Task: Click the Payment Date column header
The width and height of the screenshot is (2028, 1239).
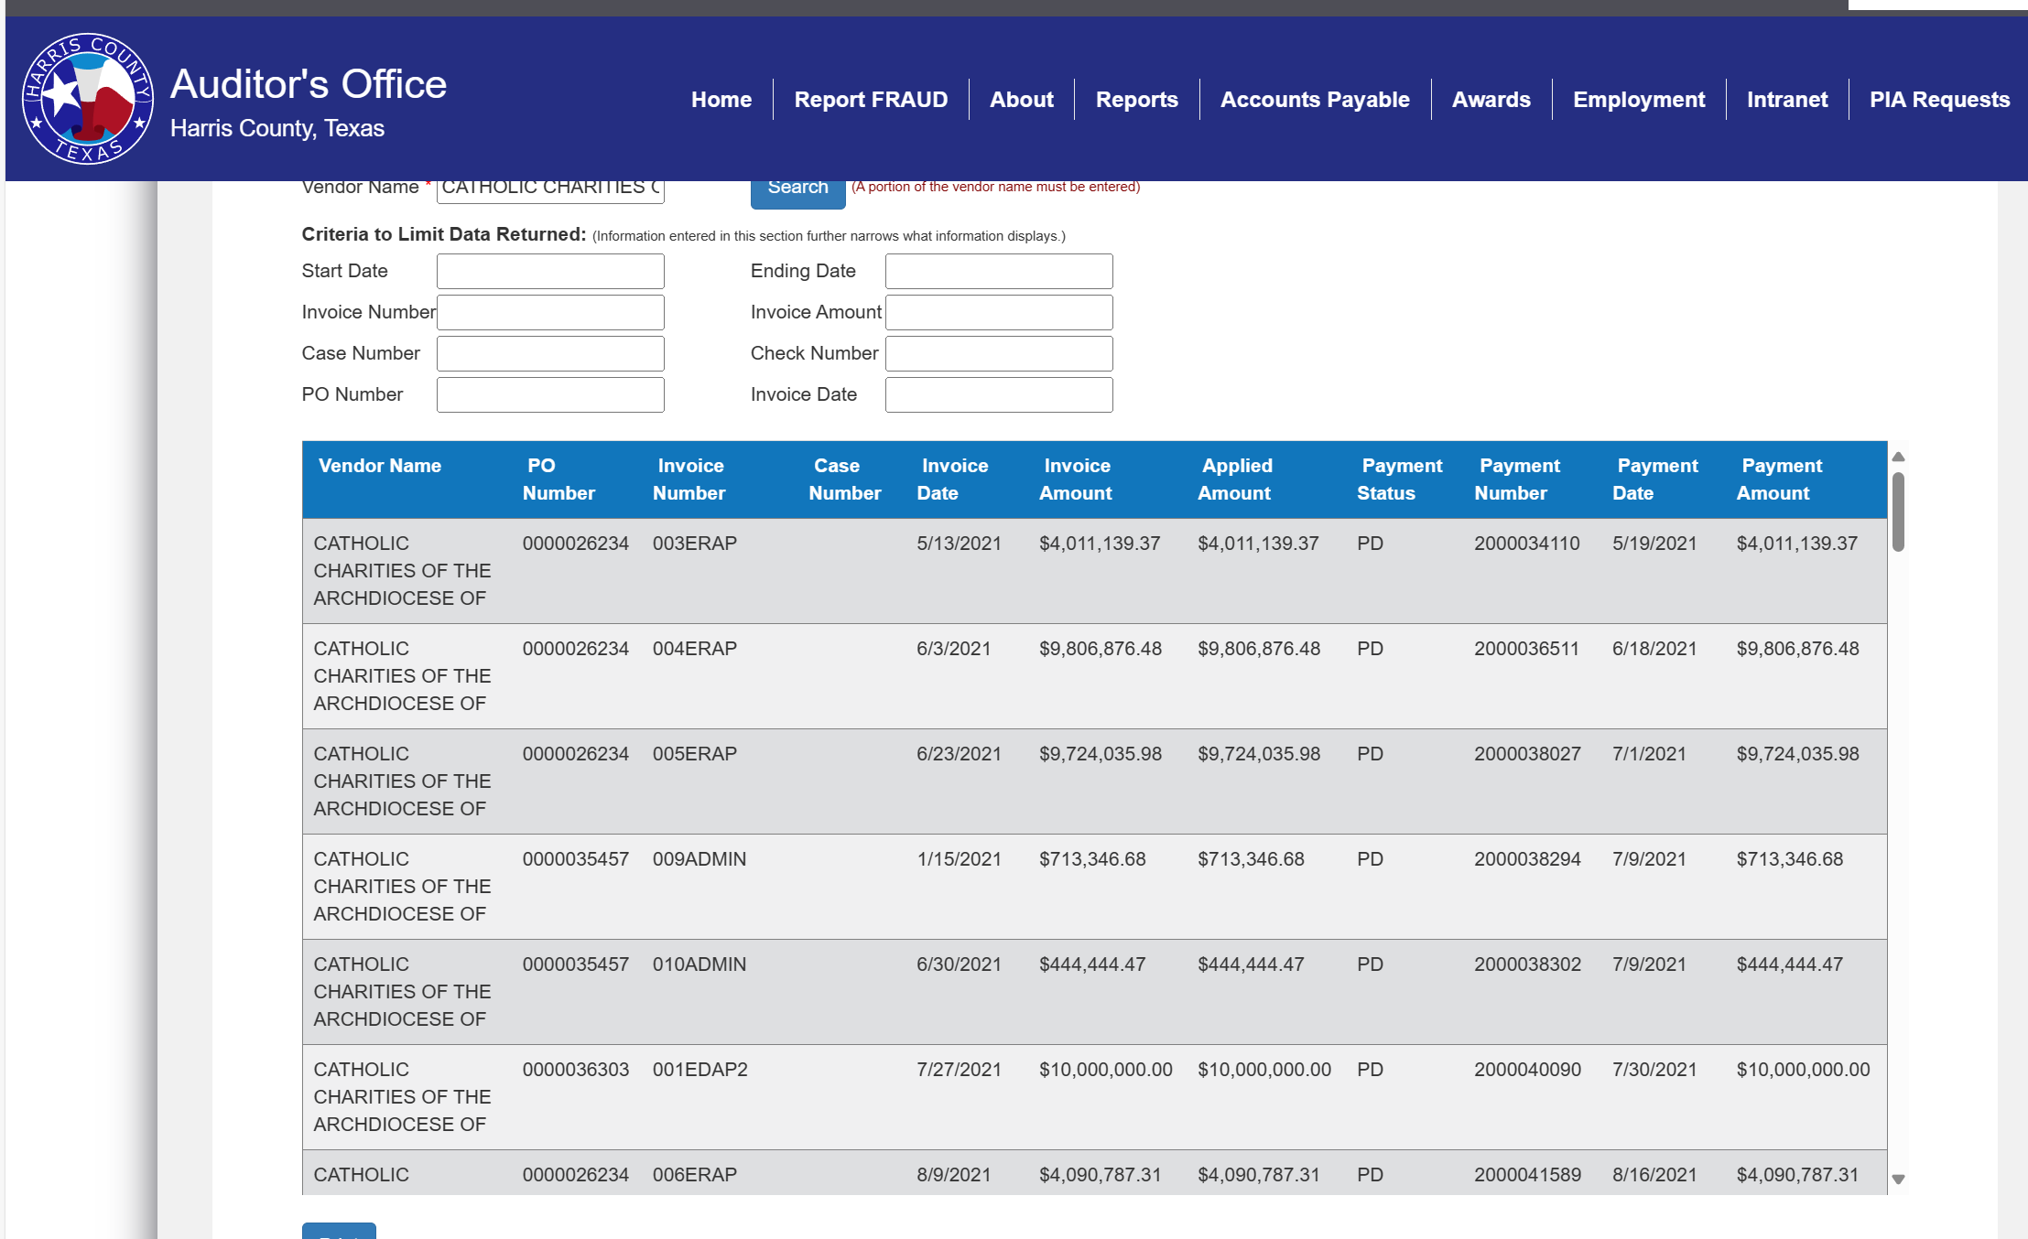Action: pyautogui.click(x=1655, y=479)
